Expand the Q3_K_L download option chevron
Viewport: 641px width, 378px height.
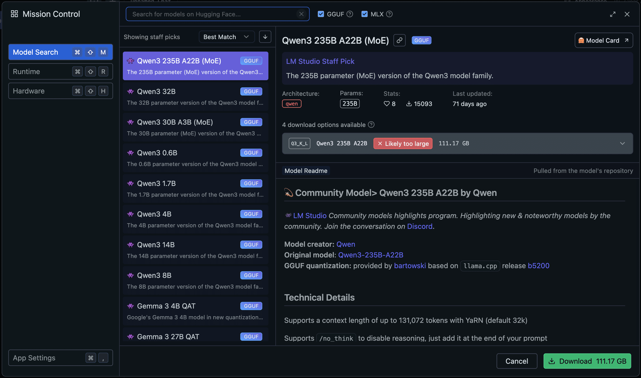[622, 143]
